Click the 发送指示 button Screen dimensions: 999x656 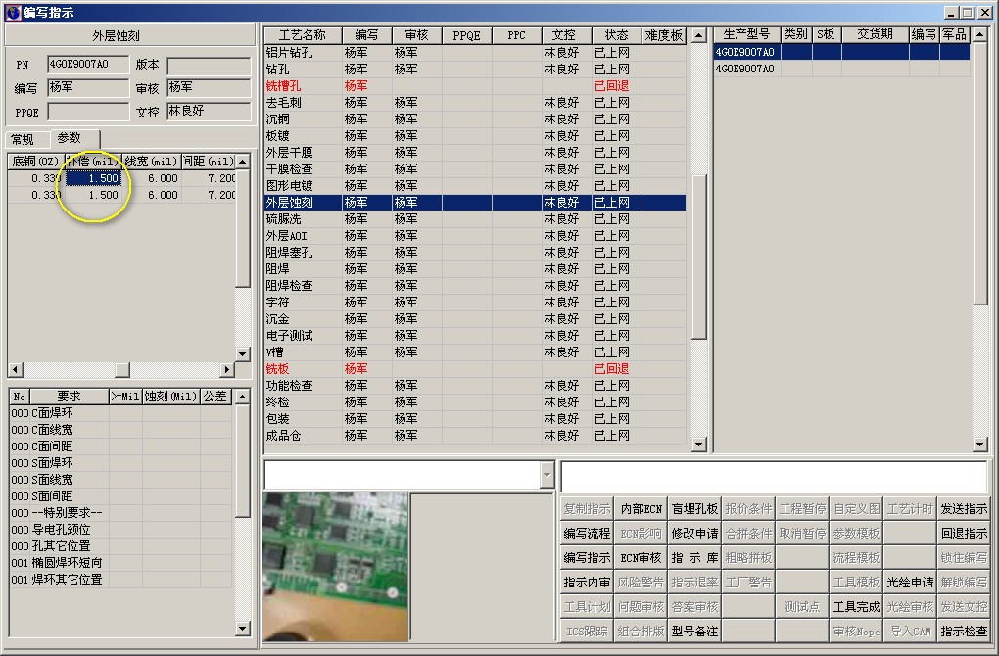pos(964,509)
